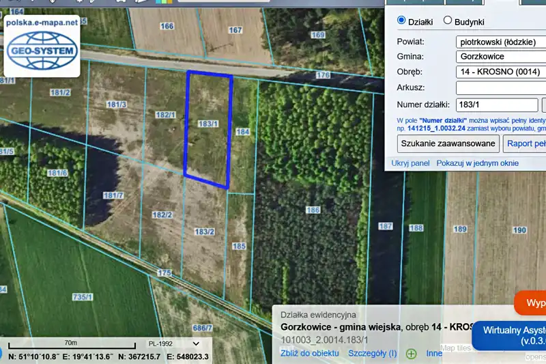Click the Ukryj panel link

(410, 163)
